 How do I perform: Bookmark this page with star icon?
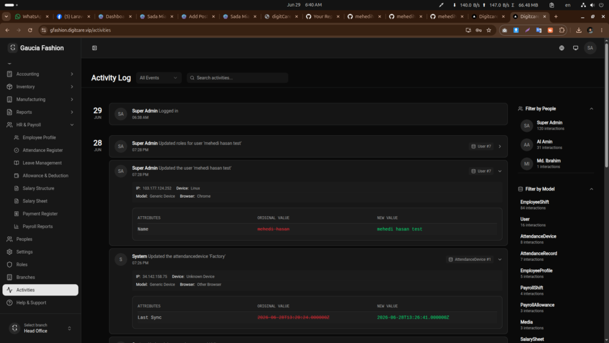coord(489,30)
